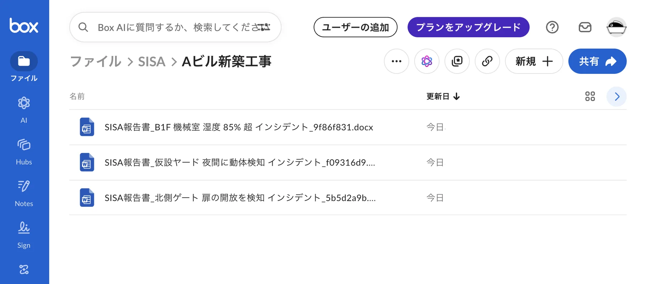Image resolution: width=645 pixels, height=284 pixels.
Task: Open the inbox notifications icon
Action: pyautogui.click(x=585, y=27)
